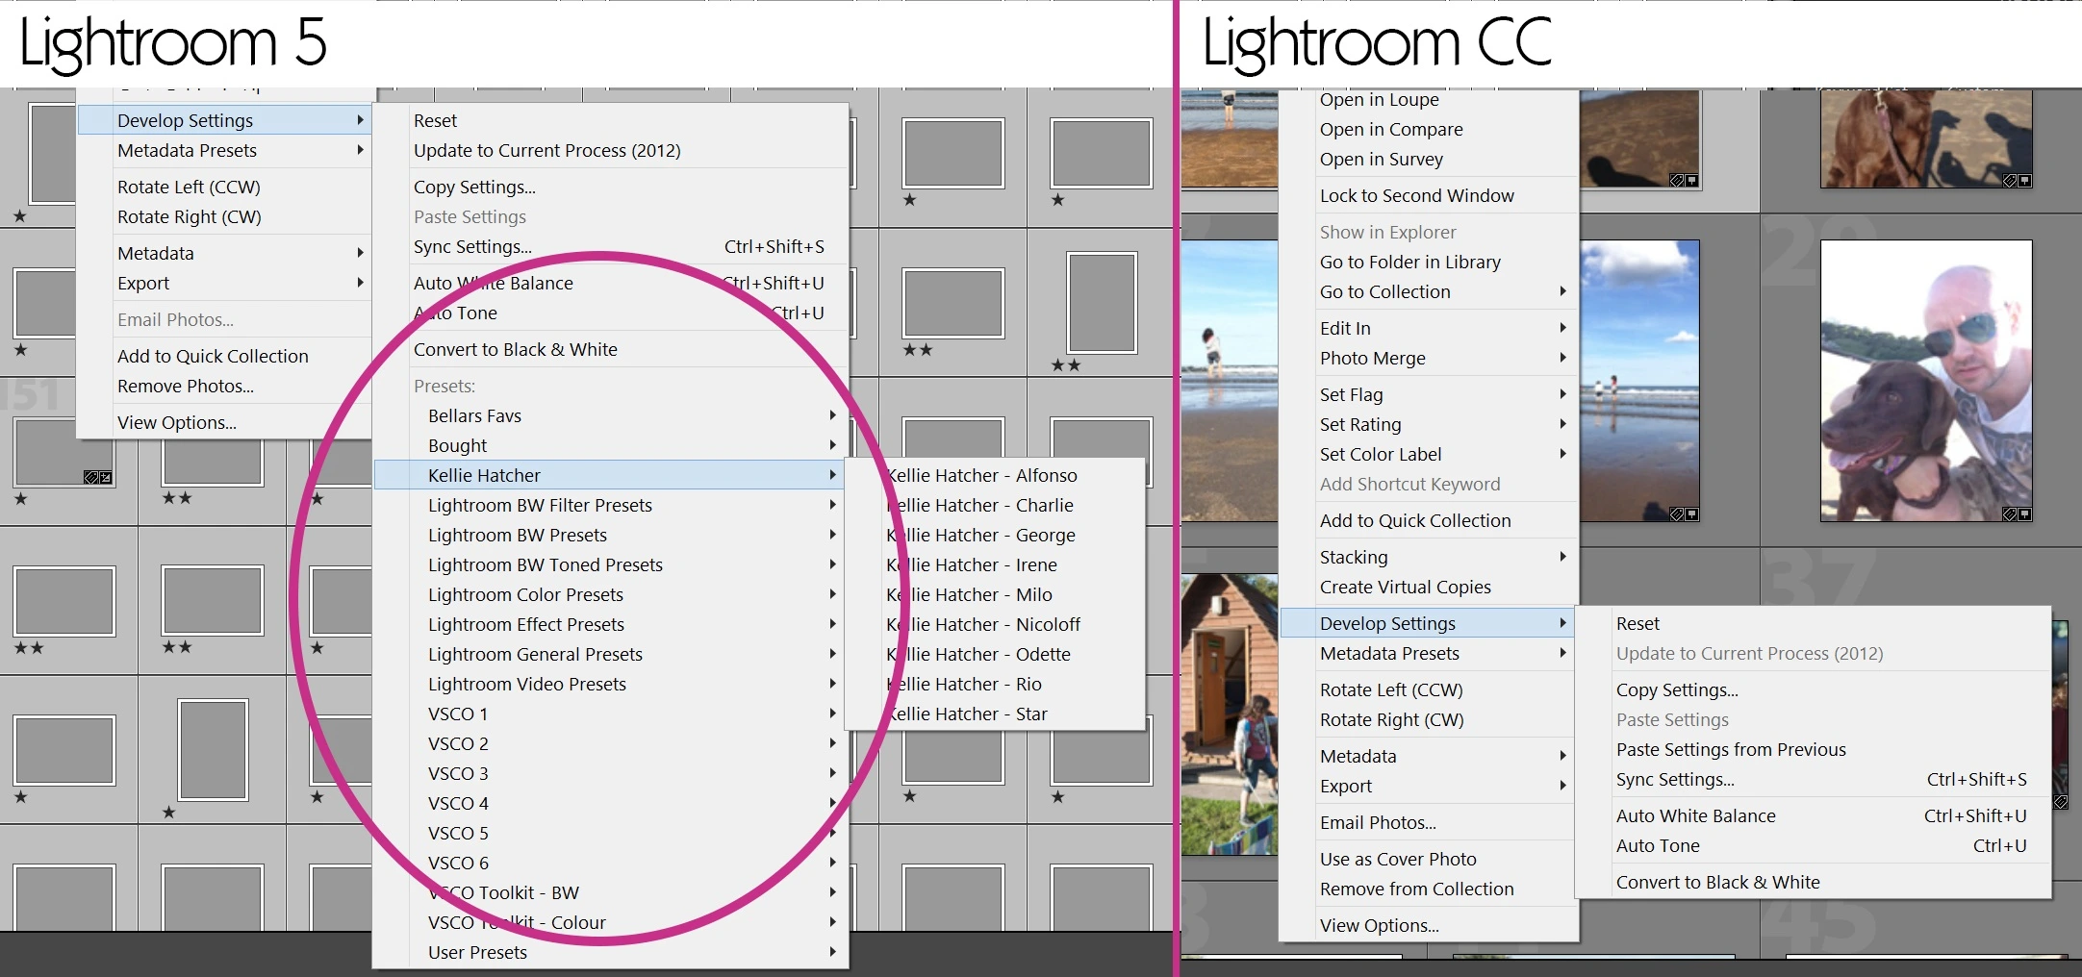
Task: Expand Lightroom BW Toned Presets folder
Action: 611,564
